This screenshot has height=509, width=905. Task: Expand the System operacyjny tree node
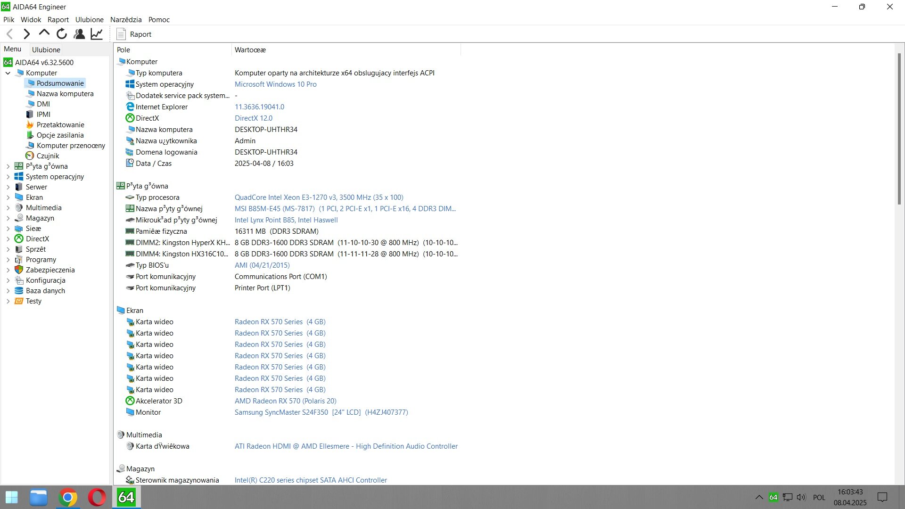point(8,177)
